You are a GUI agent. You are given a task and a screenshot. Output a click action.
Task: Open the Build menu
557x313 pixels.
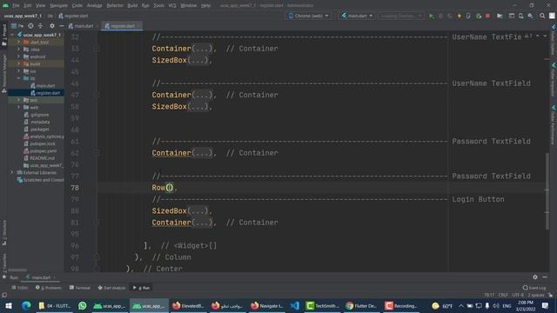tap(132, 5)
